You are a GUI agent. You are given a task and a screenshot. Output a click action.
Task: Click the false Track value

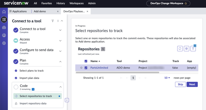tap(175, 68)
